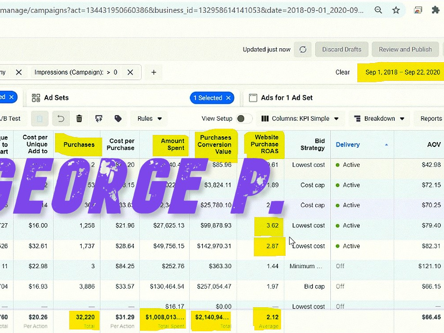The image size is (444, 333).
Task: Click the $99,878.93 conversion value cell
Action: pos(215,226)
